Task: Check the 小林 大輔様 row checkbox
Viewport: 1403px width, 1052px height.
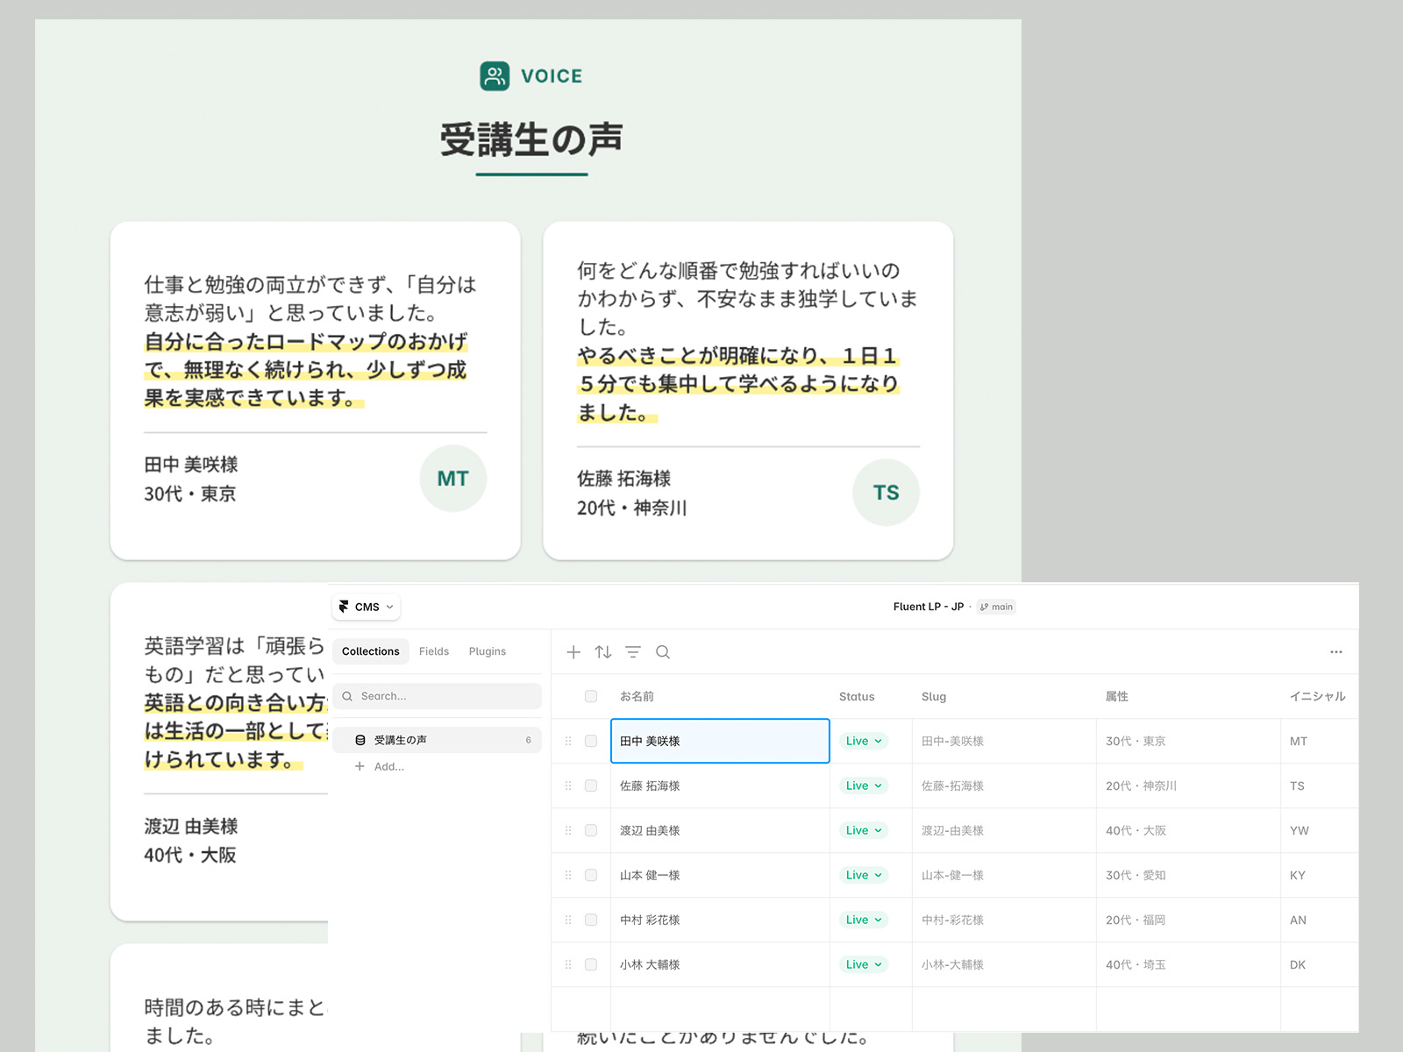Action: 591,964
